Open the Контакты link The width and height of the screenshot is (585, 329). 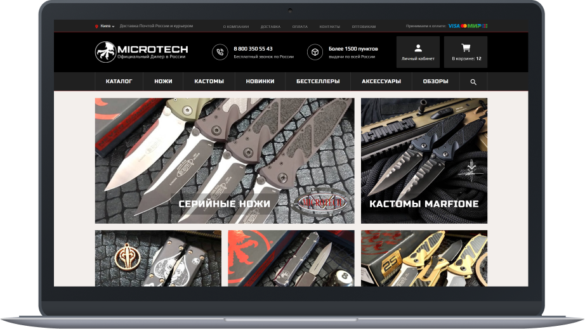coord(329,27)
